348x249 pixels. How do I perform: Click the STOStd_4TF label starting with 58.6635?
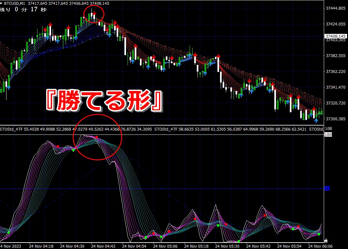[230, 129]
